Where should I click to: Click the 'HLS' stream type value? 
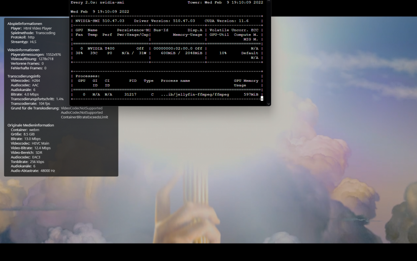click(x=33, y=42)
